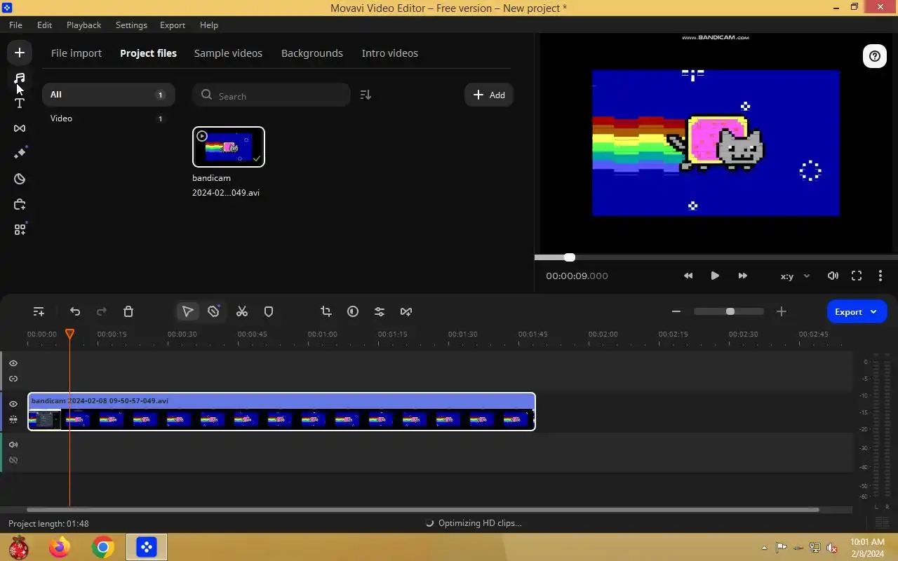Select the Project files tab
The width and height of the screenshot is (898, 561).
[148, 53]
